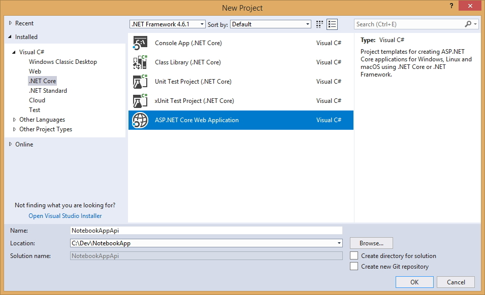Select the Test category
The height and width of the screenshot is (295, 485).
pyautogui.click(x=35, y=110)
